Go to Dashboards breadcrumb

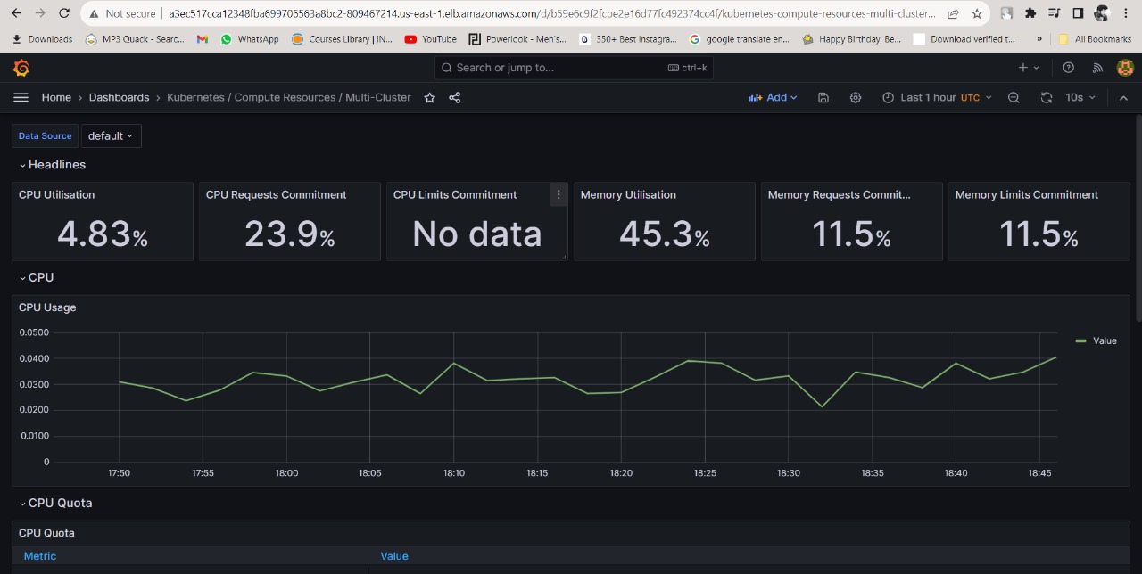[x=119, y=98]
